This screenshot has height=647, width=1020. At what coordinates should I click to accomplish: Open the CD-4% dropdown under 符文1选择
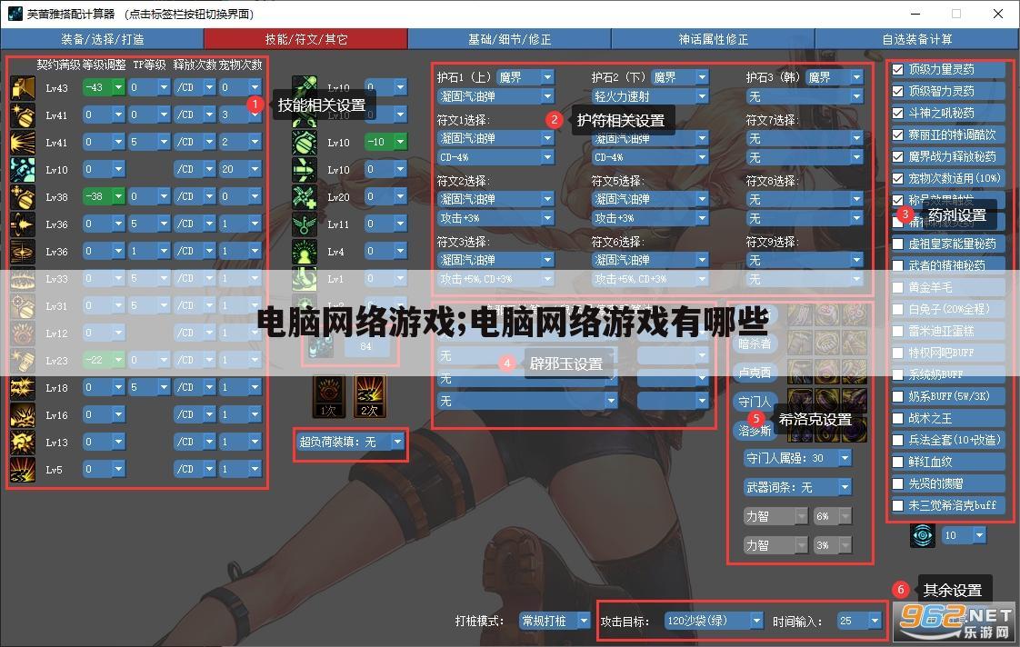tap(495, 157)
